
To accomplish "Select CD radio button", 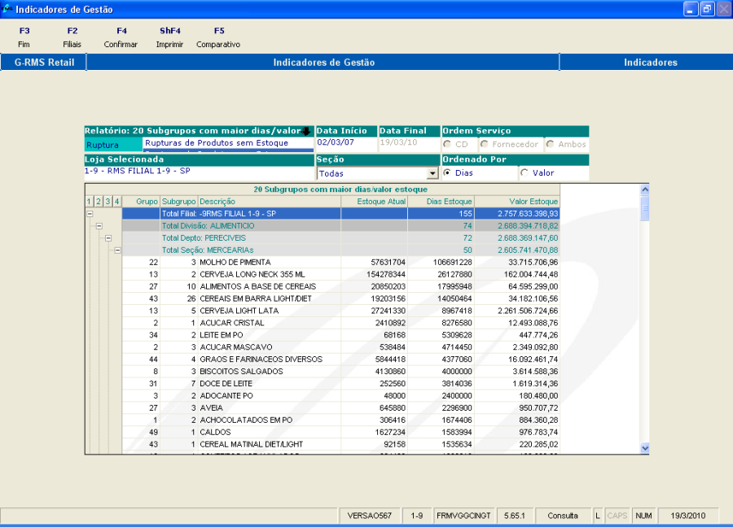I will [447, 144].
